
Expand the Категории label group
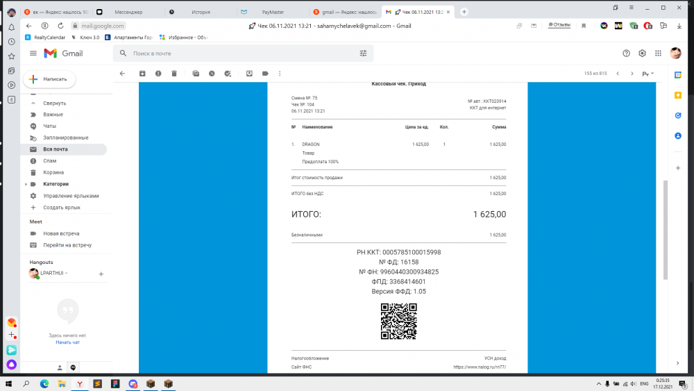pyautogui.click(x=26, y=184)
